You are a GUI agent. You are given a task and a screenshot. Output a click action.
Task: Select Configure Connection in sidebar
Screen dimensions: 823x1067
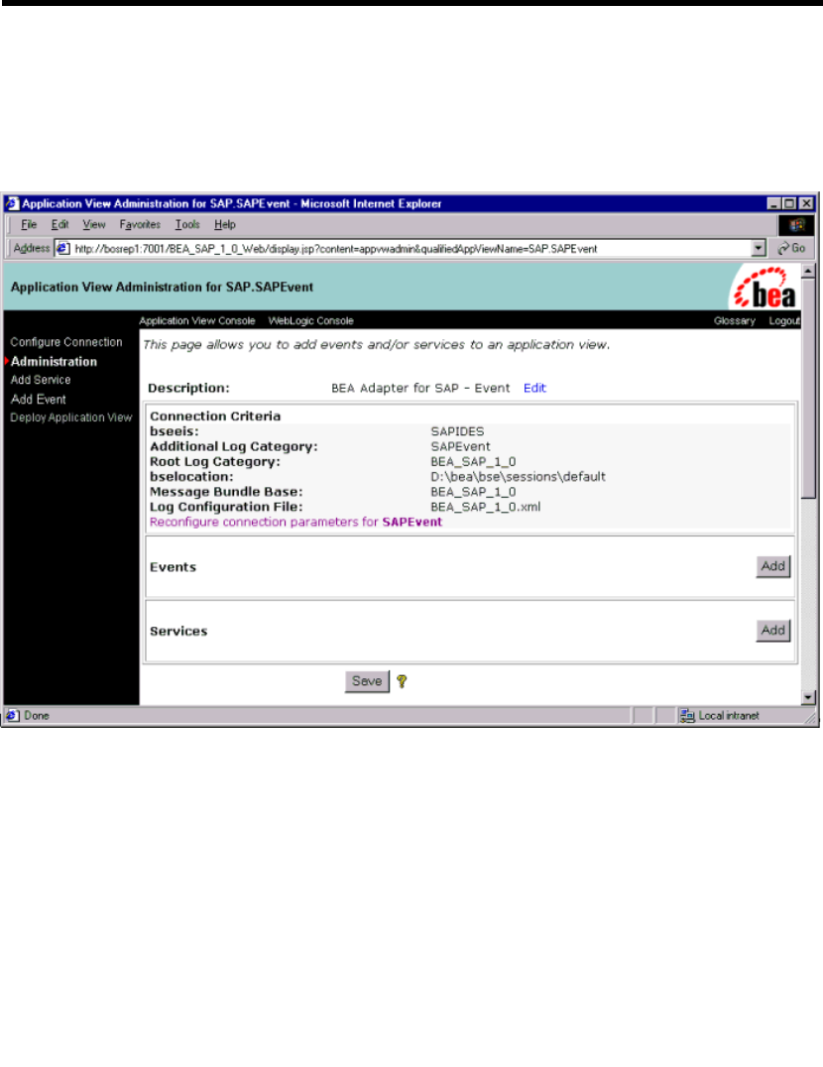point(66,342)
